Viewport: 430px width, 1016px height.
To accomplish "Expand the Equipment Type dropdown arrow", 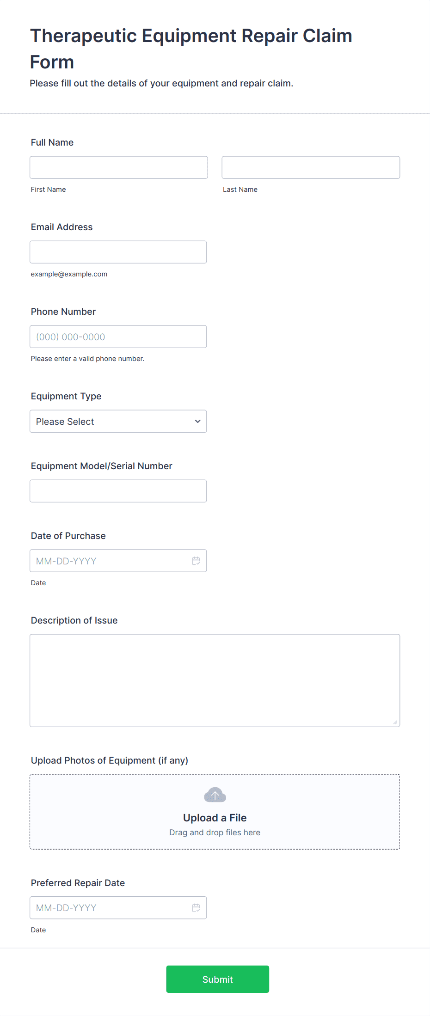I will pyautogui.click(x=197, y=421).
